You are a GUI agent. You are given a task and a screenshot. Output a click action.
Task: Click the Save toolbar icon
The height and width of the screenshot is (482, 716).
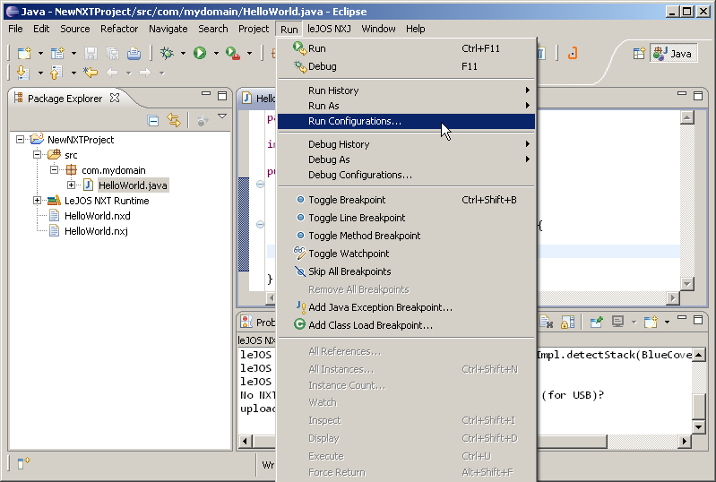(x=91, y=54)
